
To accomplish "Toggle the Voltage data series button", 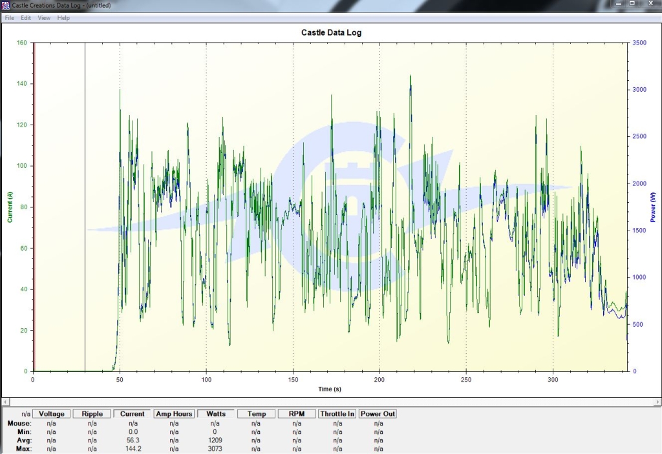I will (x=52, y=414).
